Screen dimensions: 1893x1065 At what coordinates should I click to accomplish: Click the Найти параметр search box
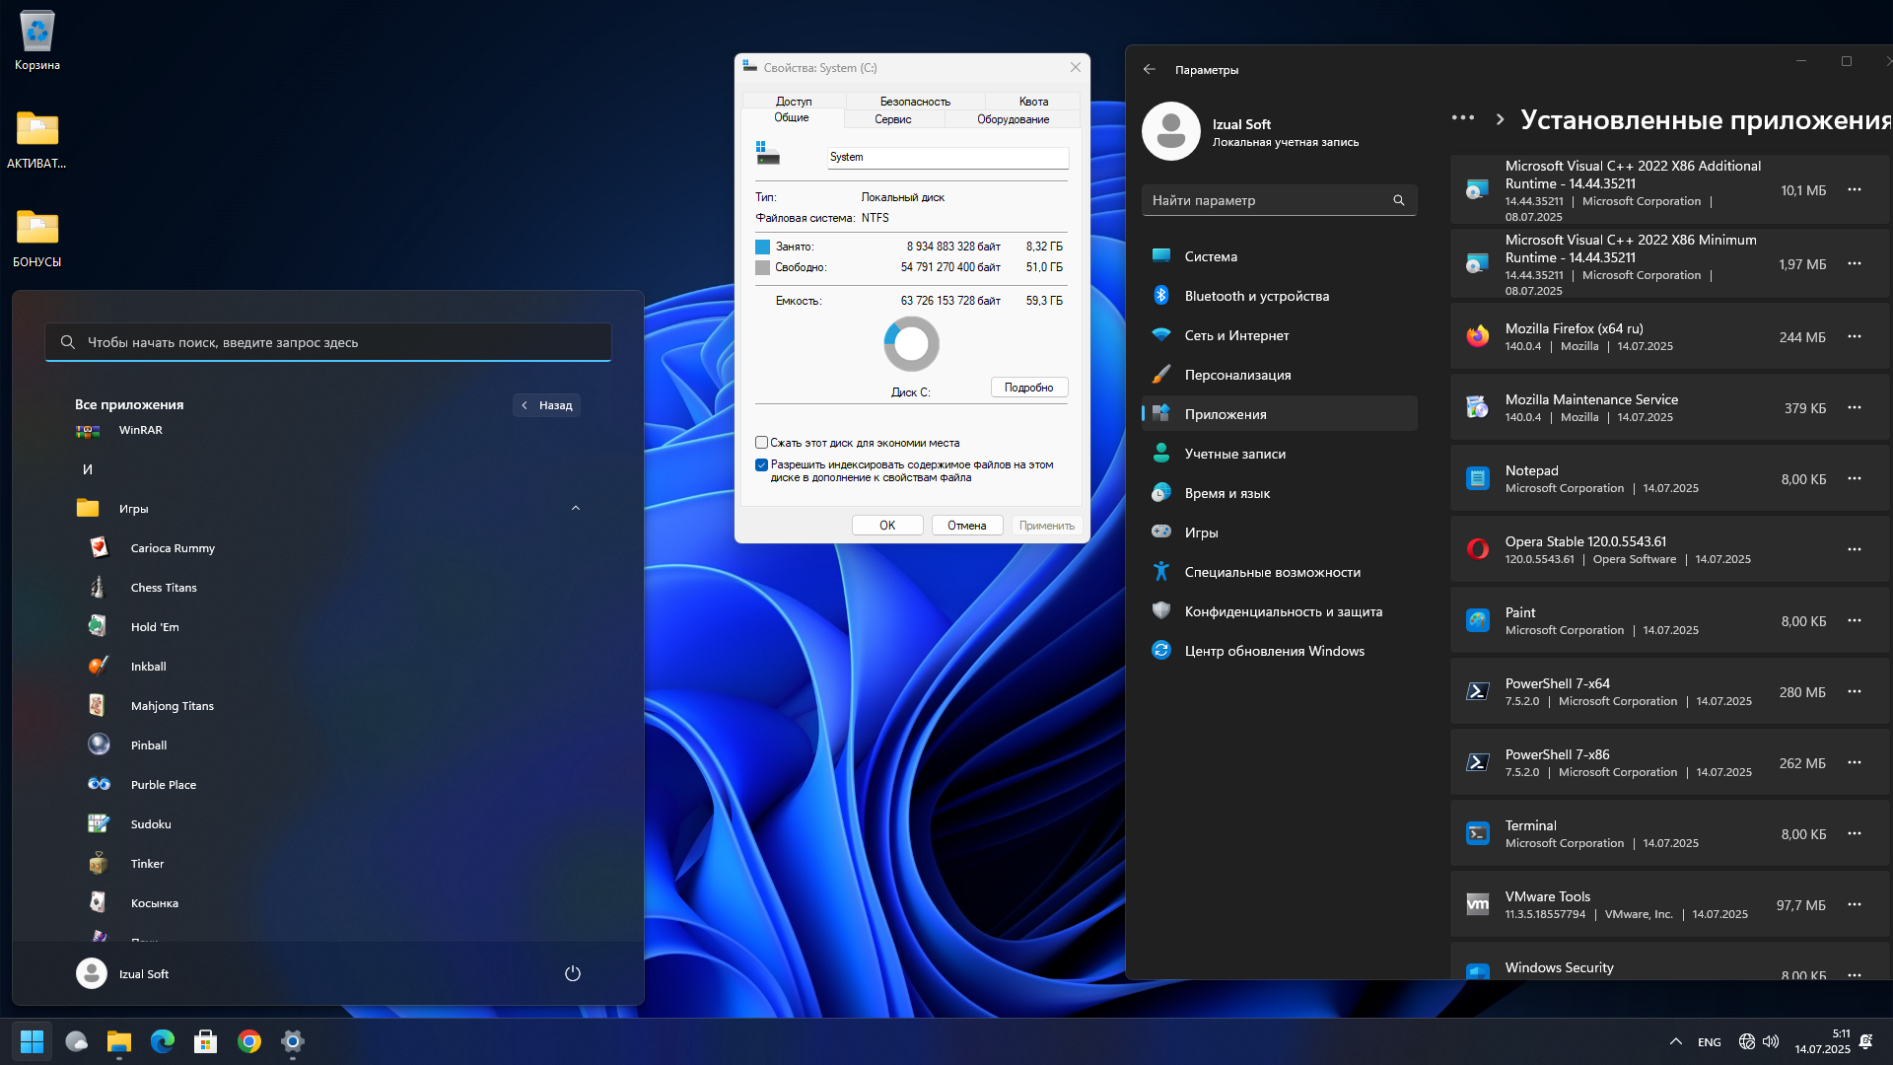[1280, 200]
